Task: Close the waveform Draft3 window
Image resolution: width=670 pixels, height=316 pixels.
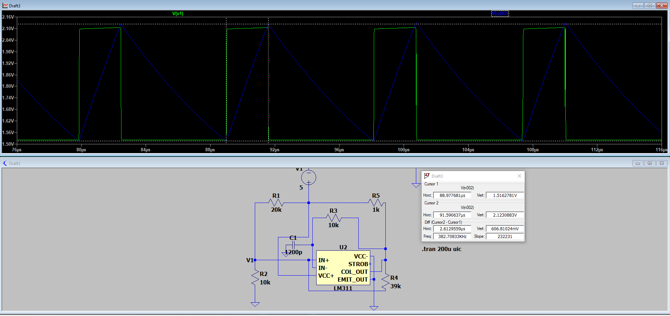Action: click(662, 6)
